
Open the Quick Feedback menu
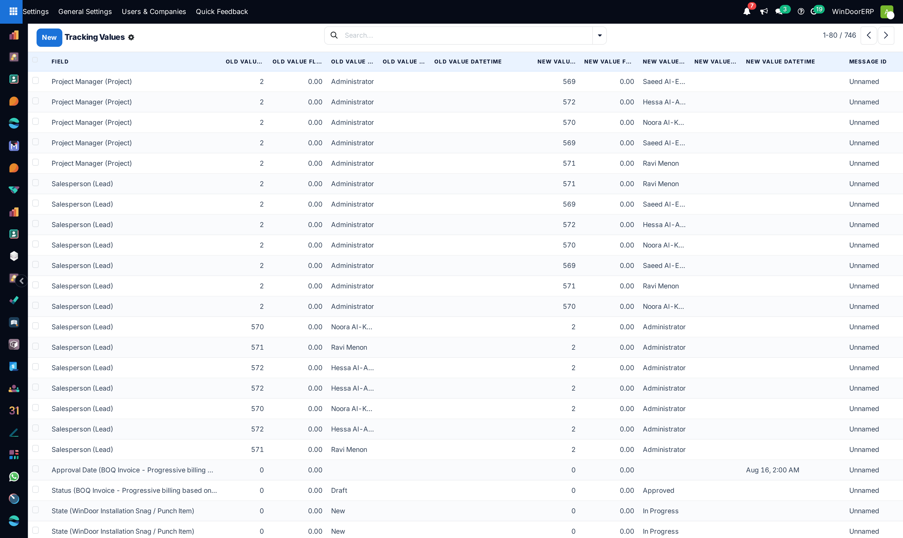coord(222,12)
